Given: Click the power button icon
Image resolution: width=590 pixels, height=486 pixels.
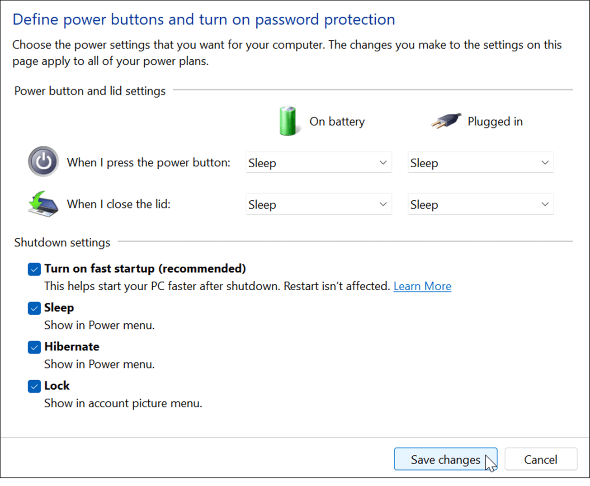Looking at the screenshot, I should pos(42,161).
